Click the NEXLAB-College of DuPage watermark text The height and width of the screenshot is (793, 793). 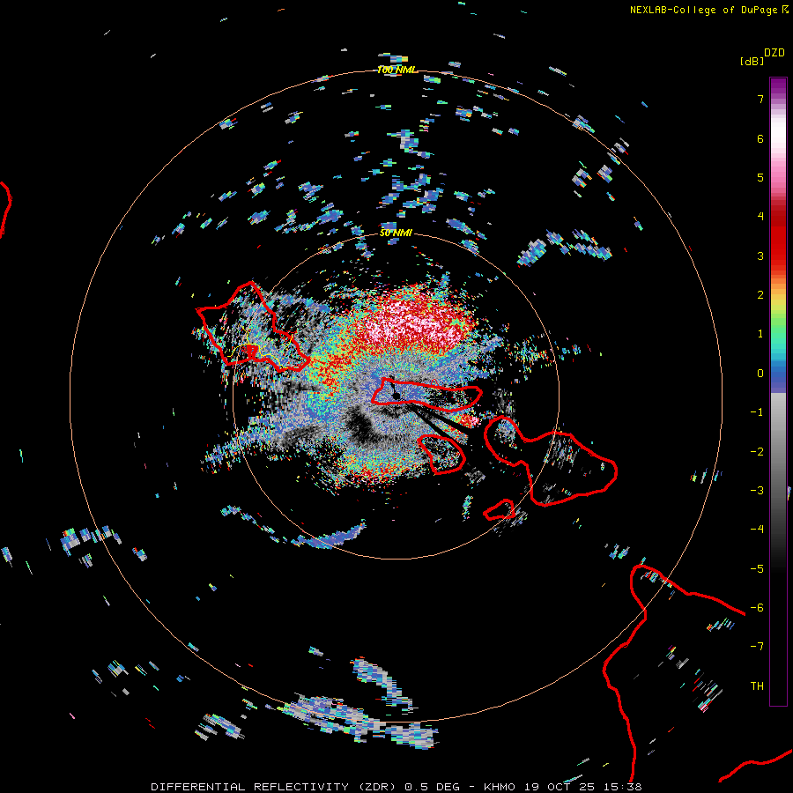point(705,10)
